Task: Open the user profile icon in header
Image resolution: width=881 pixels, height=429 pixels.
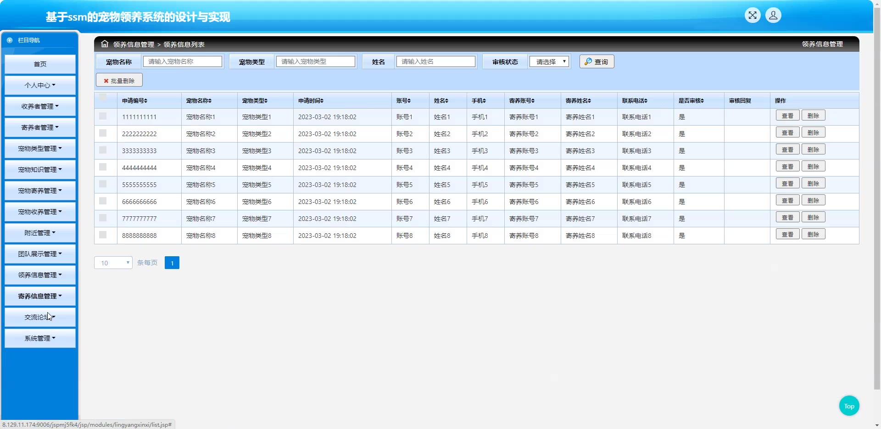Action: [773, 15]
